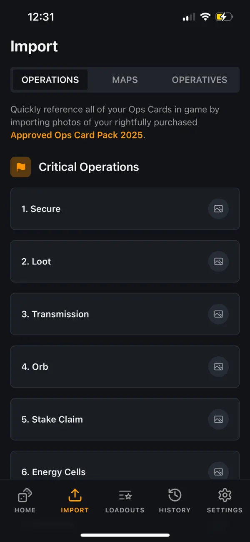Tap the image import icon for Energy Cells
This screenshot has width=250, height=542.
[218, 472]
